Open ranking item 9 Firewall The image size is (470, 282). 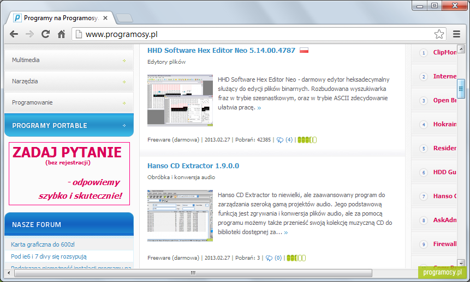[x=445, y=244]
